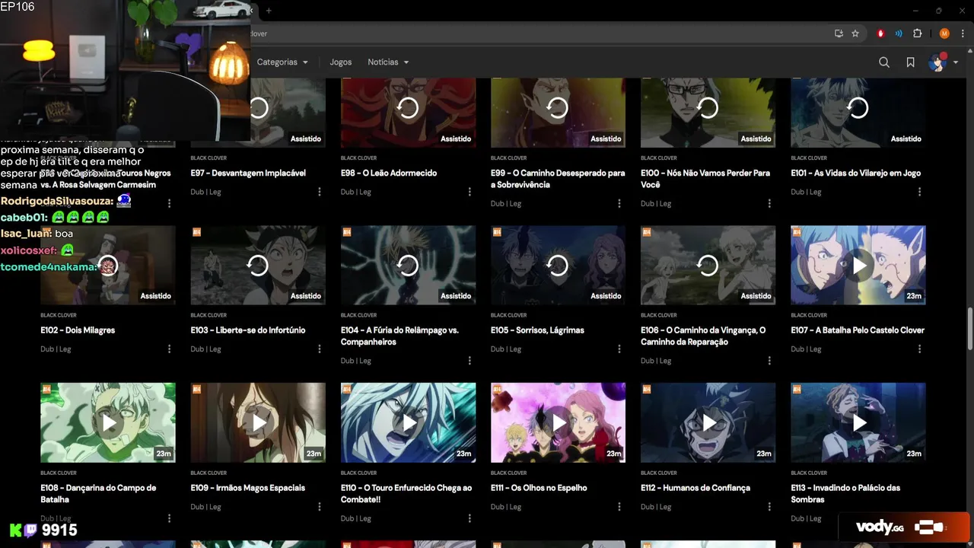The width and height of the screenshot is (974, 548).
Task: Click the browser profile avatar M
Action: [x=944, y=33]
